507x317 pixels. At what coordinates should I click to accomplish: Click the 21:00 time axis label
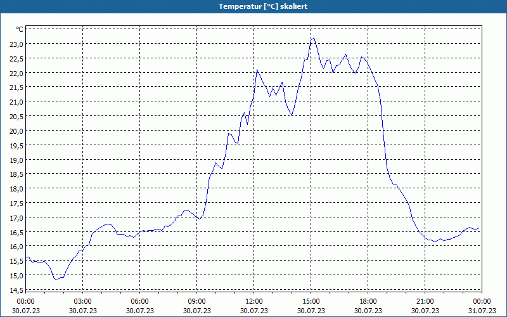coord(425,302)
